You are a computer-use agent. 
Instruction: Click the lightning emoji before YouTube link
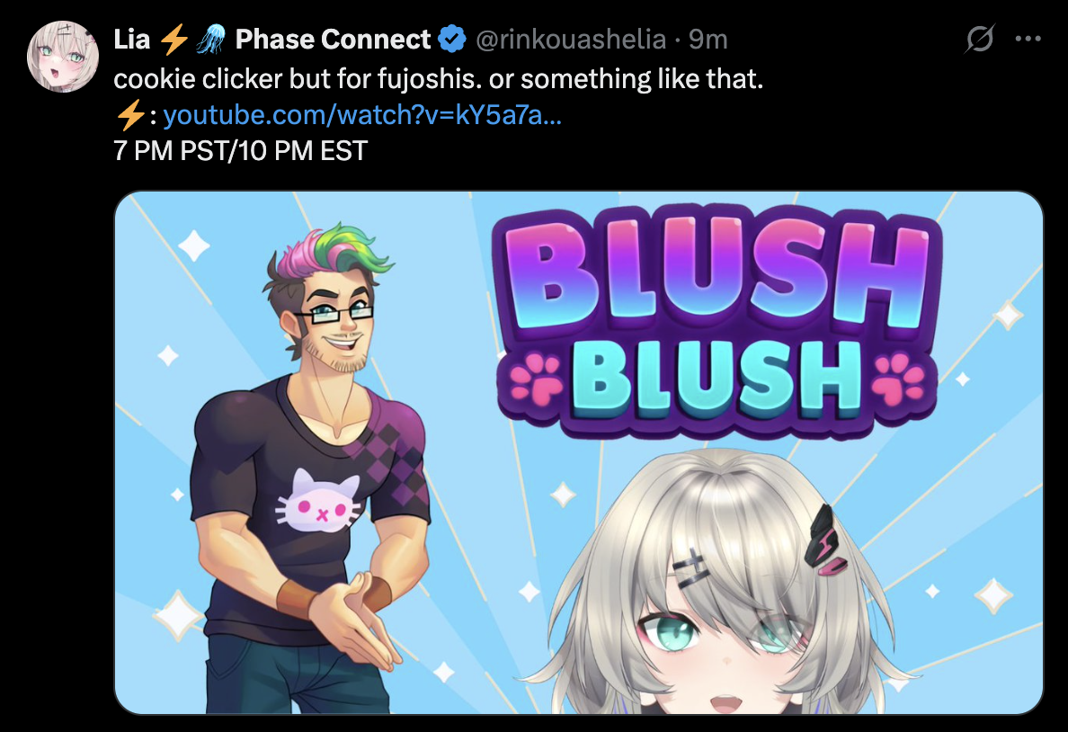click(x=129, y=114)
